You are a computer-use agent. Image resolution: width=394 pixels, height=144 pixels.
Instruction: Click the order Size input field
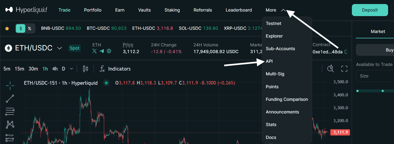[375, 76]
